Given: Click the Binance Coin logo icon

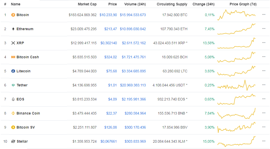Looking at the screenshot, I should point(13,113).
